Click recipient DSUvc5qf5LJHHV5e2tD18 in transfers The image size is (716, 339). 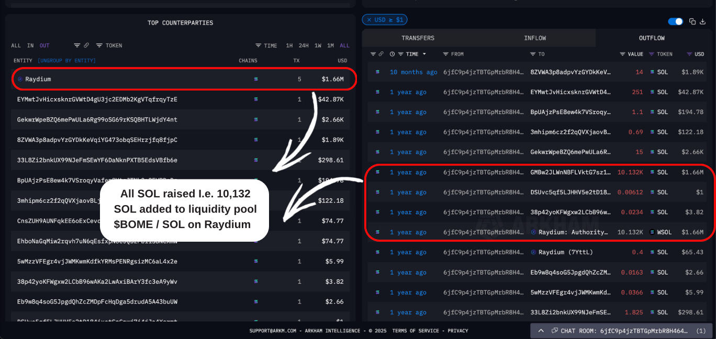(570, 192)
